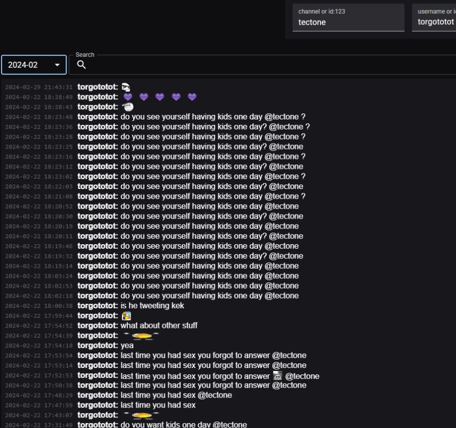456x428 pixels.
Task: Click timestamp 2024-02-22 18:28:49
Action: coord(39,97)
